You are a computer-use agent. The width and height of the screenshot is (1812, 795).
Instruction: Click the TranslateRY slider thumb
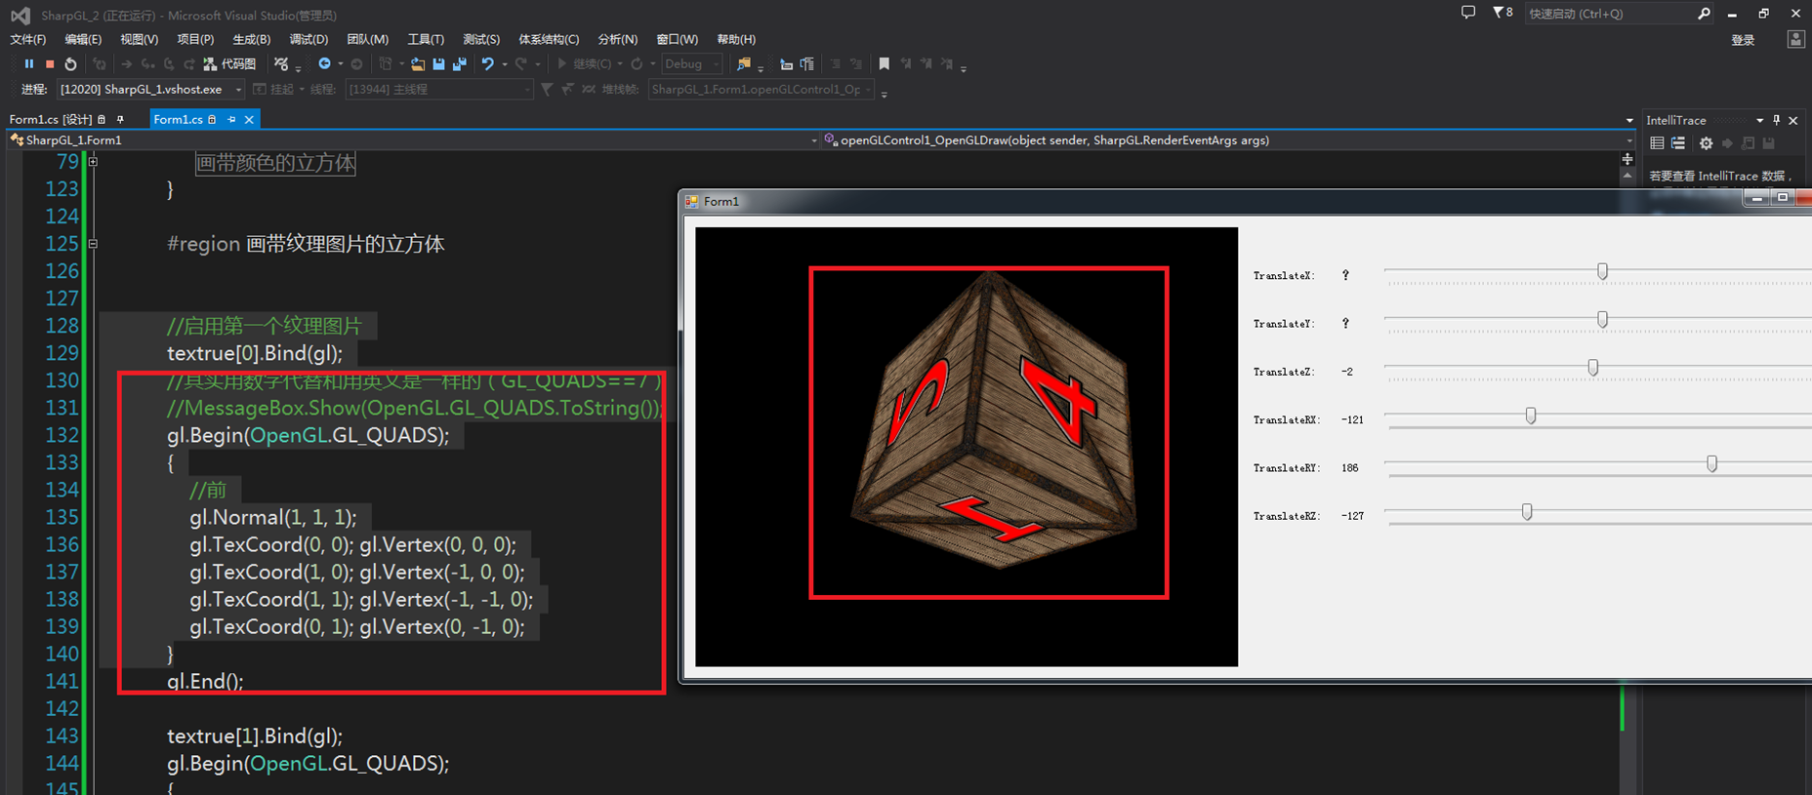pos(1711,463)
